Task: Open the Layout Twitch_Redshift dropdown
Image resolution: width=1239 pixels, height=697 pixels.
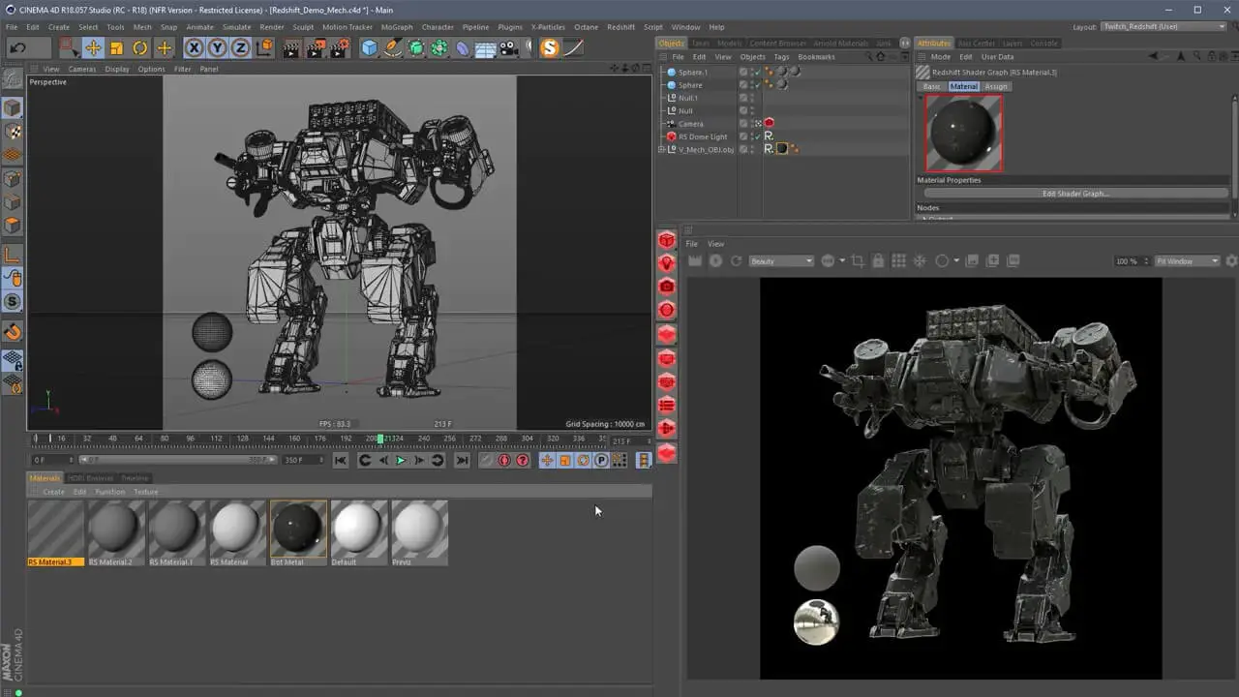Action: [x=1164, y=27]
